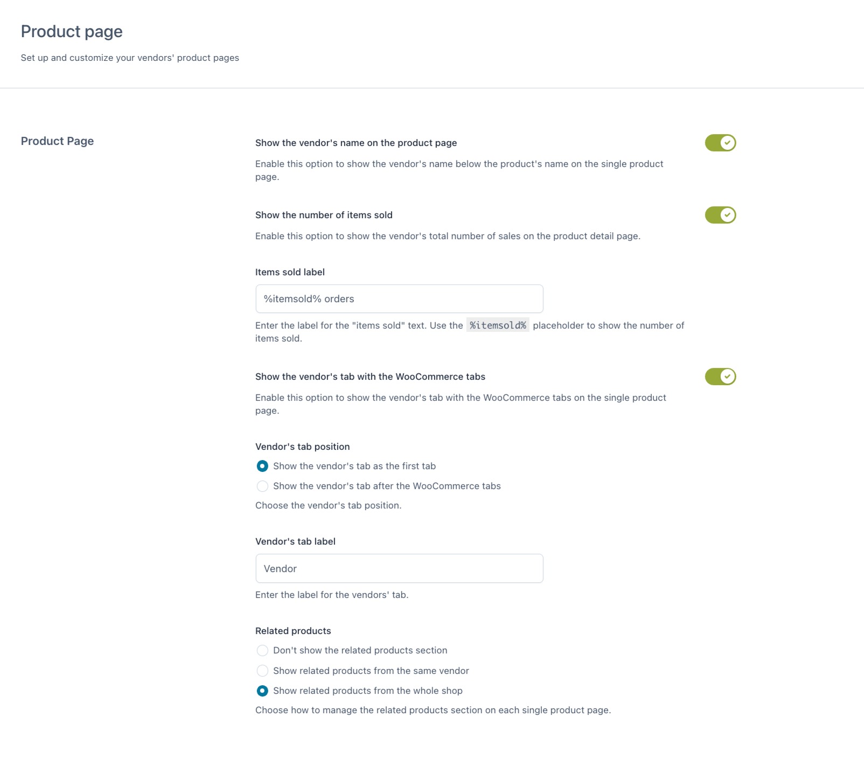Click "Show the vendor's tab with the WooCommerce tabs" title
This screenshot has width=864, height=780.
coord(370,377)
